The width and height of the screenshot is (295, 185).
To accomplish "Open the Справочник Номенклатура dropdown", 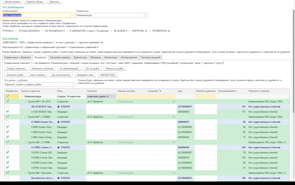I will coord(146,15).
